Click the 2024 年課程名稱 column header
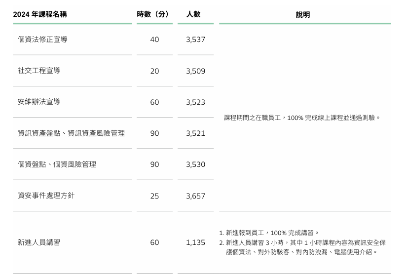 click(40, 15)
